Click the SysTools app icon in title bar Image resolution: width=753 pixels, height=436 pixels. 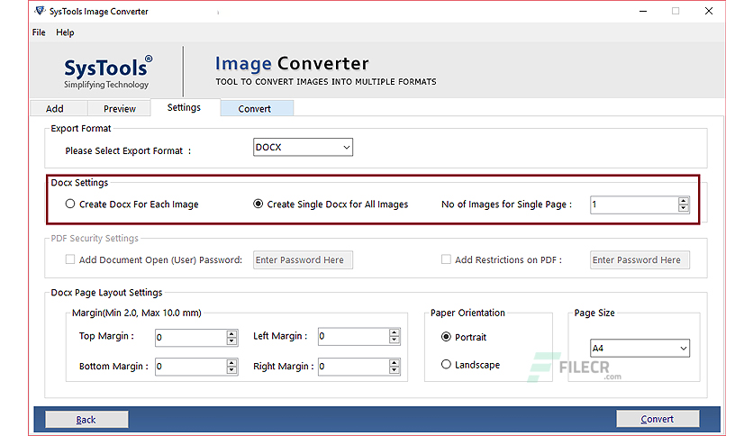(x=41, y=11)
